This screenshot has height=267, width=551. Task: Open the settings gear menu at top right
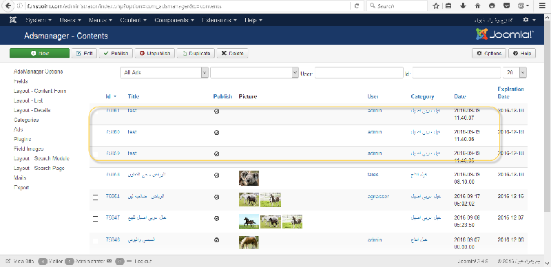coord(529,21)
